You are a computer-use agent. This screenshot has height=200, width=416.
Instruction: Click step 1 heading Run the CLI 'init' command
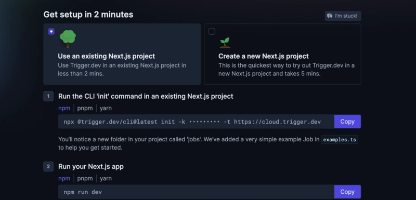click(146, 96)
